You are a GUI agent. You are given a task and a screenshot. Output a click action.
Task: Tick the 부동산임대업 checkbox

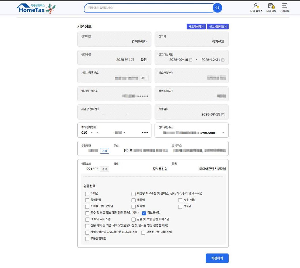[x=87, y=239]
